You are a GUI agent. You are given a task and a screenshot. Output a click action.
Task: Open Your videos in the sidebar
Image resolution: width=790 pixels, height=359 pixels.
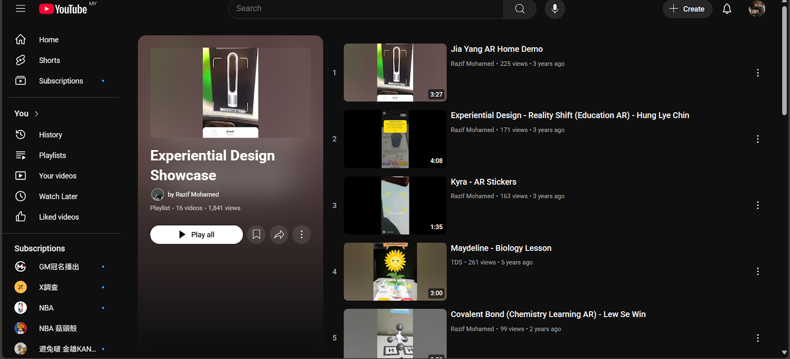(x=64, y=176)
